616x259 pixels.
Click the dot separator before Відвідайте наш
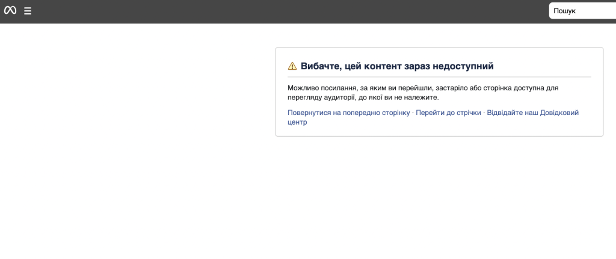(x=484, y=113)
